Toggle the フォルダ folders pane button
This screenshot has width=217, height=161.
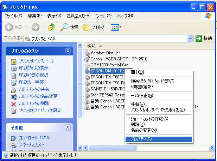[94, 27]
